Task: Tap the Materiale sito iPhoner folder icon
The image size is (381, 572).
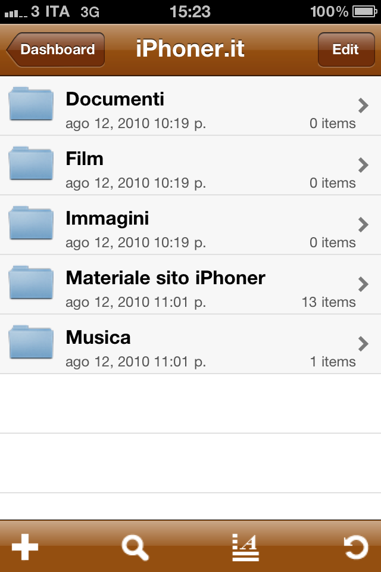Action: (x=31, y=282)
